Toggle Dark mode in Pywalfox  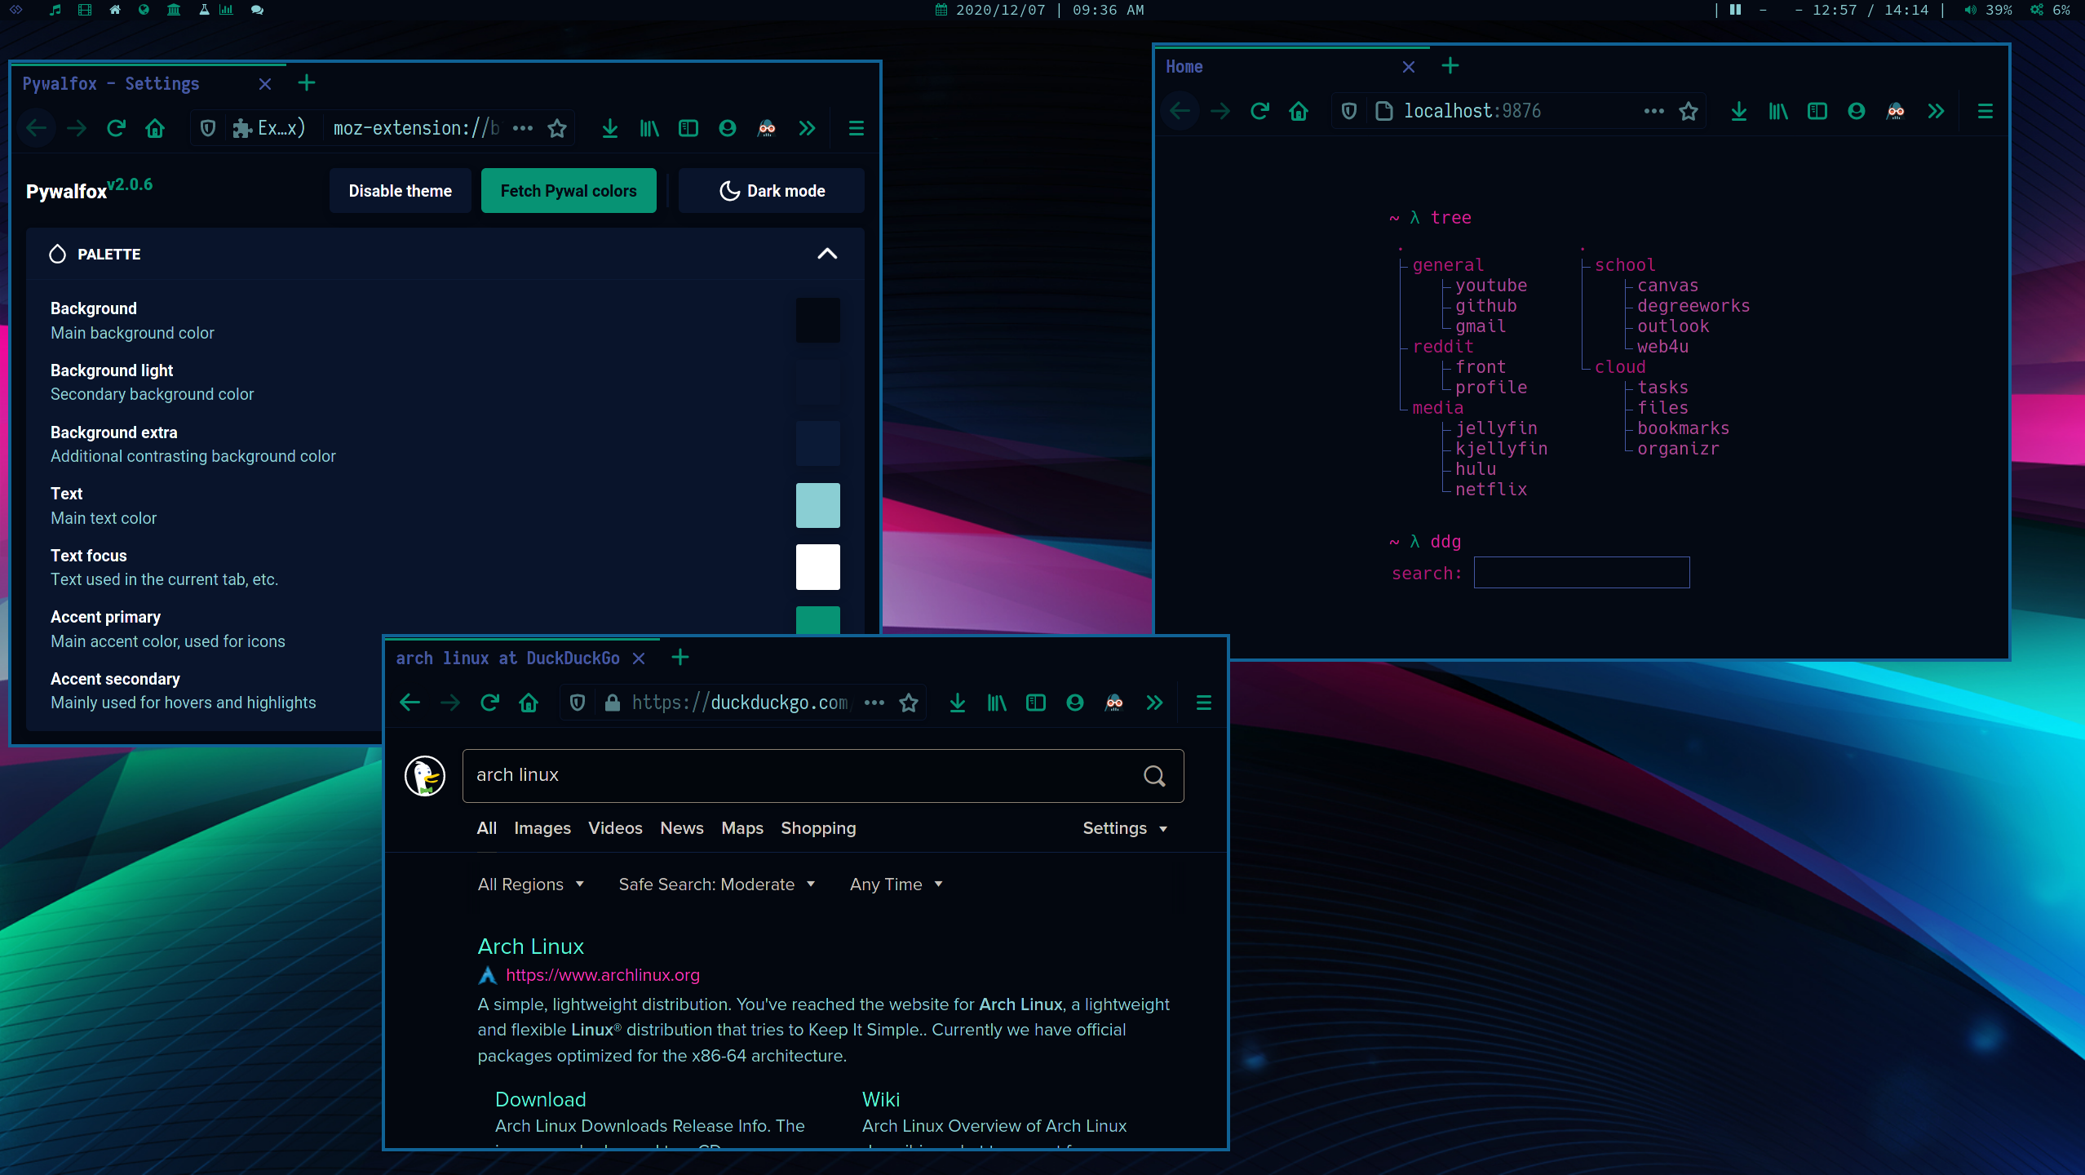click(772, 191)
